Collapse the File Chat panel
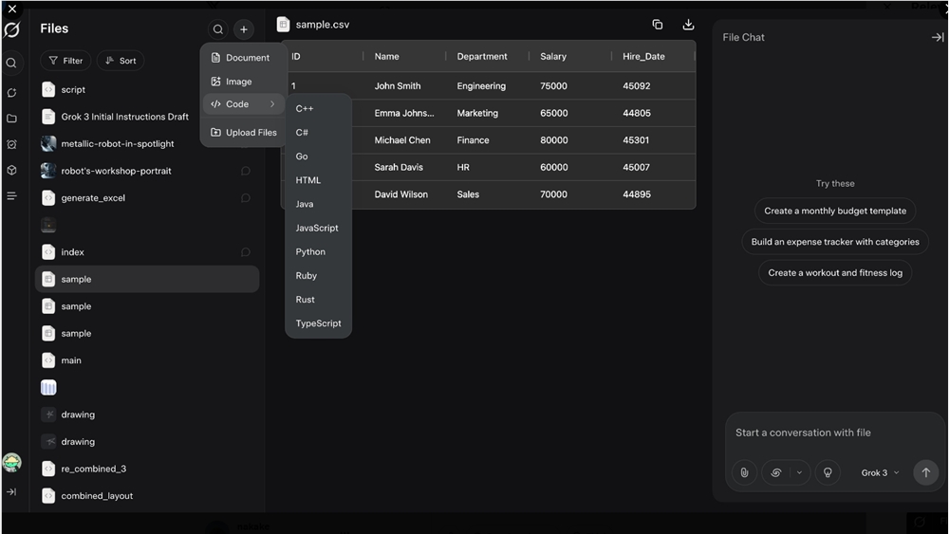Image resolution: width=949 pixels, height=534 pixels. tap(937, 37)
